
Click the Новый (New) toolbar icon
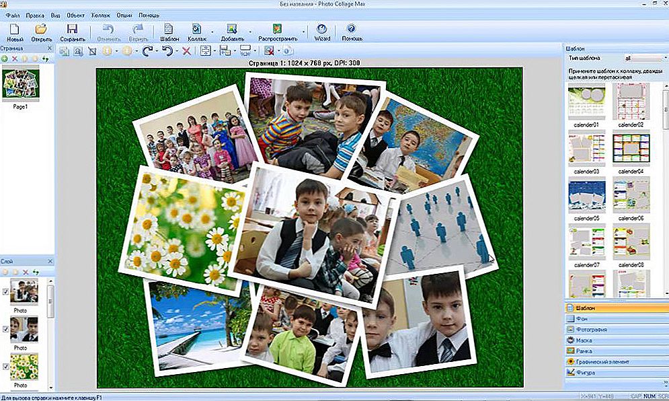point(15,31)
